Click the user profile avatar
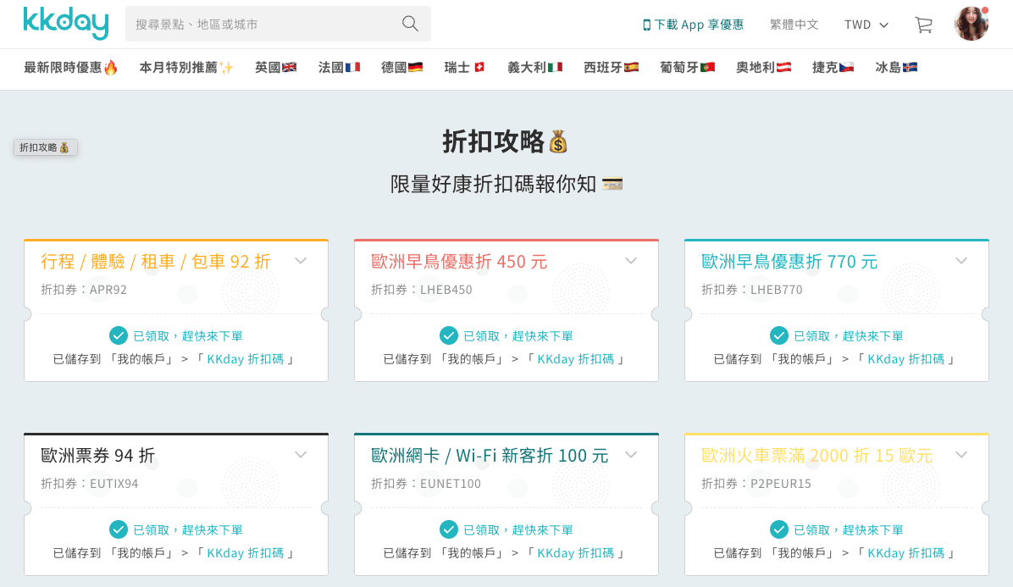The image size is (1013, 587). (971, 24)
